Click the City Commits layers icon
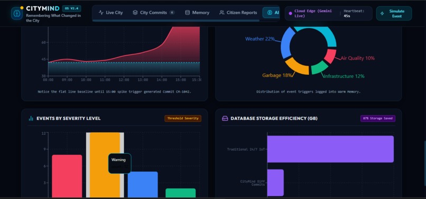 [135, 13]
